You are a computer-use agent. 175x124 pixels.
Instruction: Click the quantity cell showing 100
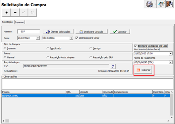(x=73, y=95)
